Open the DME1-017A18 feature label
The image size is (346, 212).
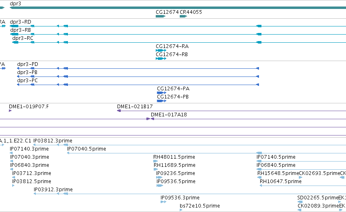169,115
